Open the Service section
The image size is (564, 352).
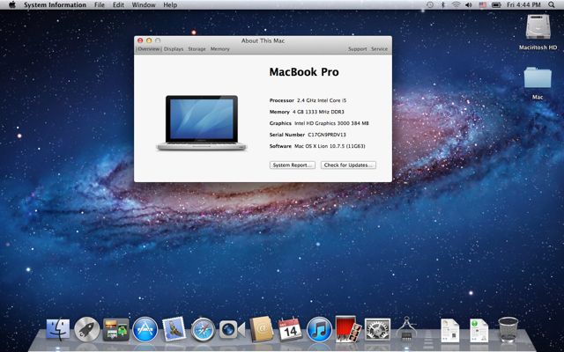coord(380,49)
